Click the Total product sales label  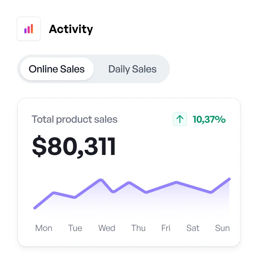[x=75, y=119]
